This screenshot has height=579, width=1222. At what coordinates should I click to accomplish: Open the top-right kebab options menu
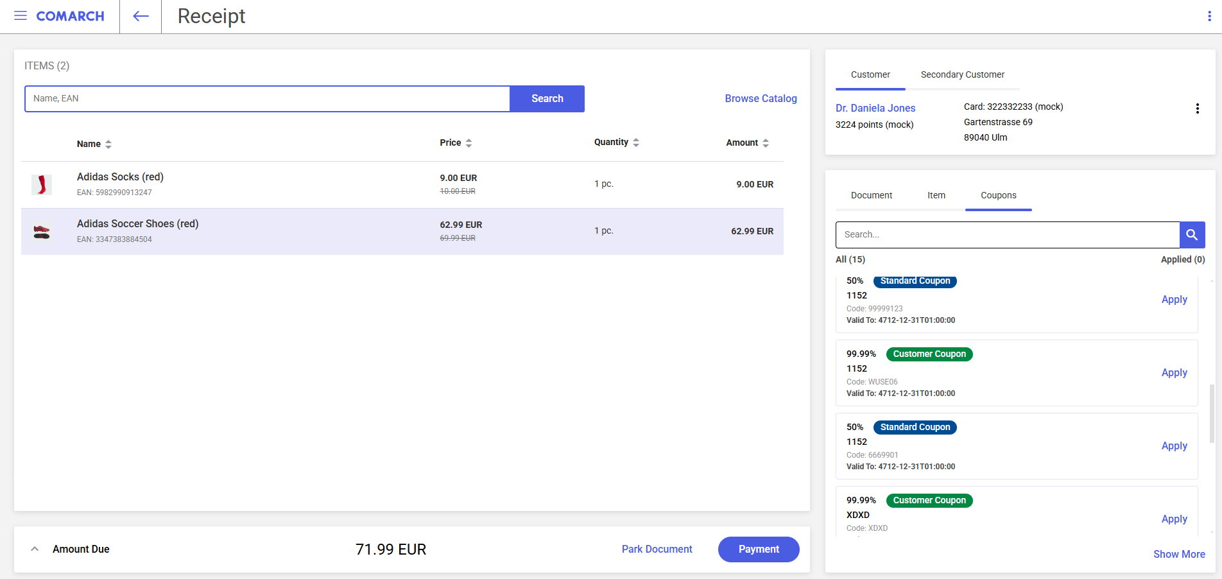point(1209,17)
